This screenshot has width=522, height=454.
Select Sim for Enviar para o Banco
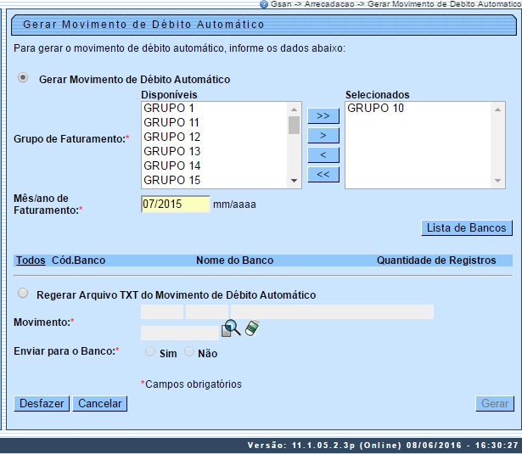(150, 351)
